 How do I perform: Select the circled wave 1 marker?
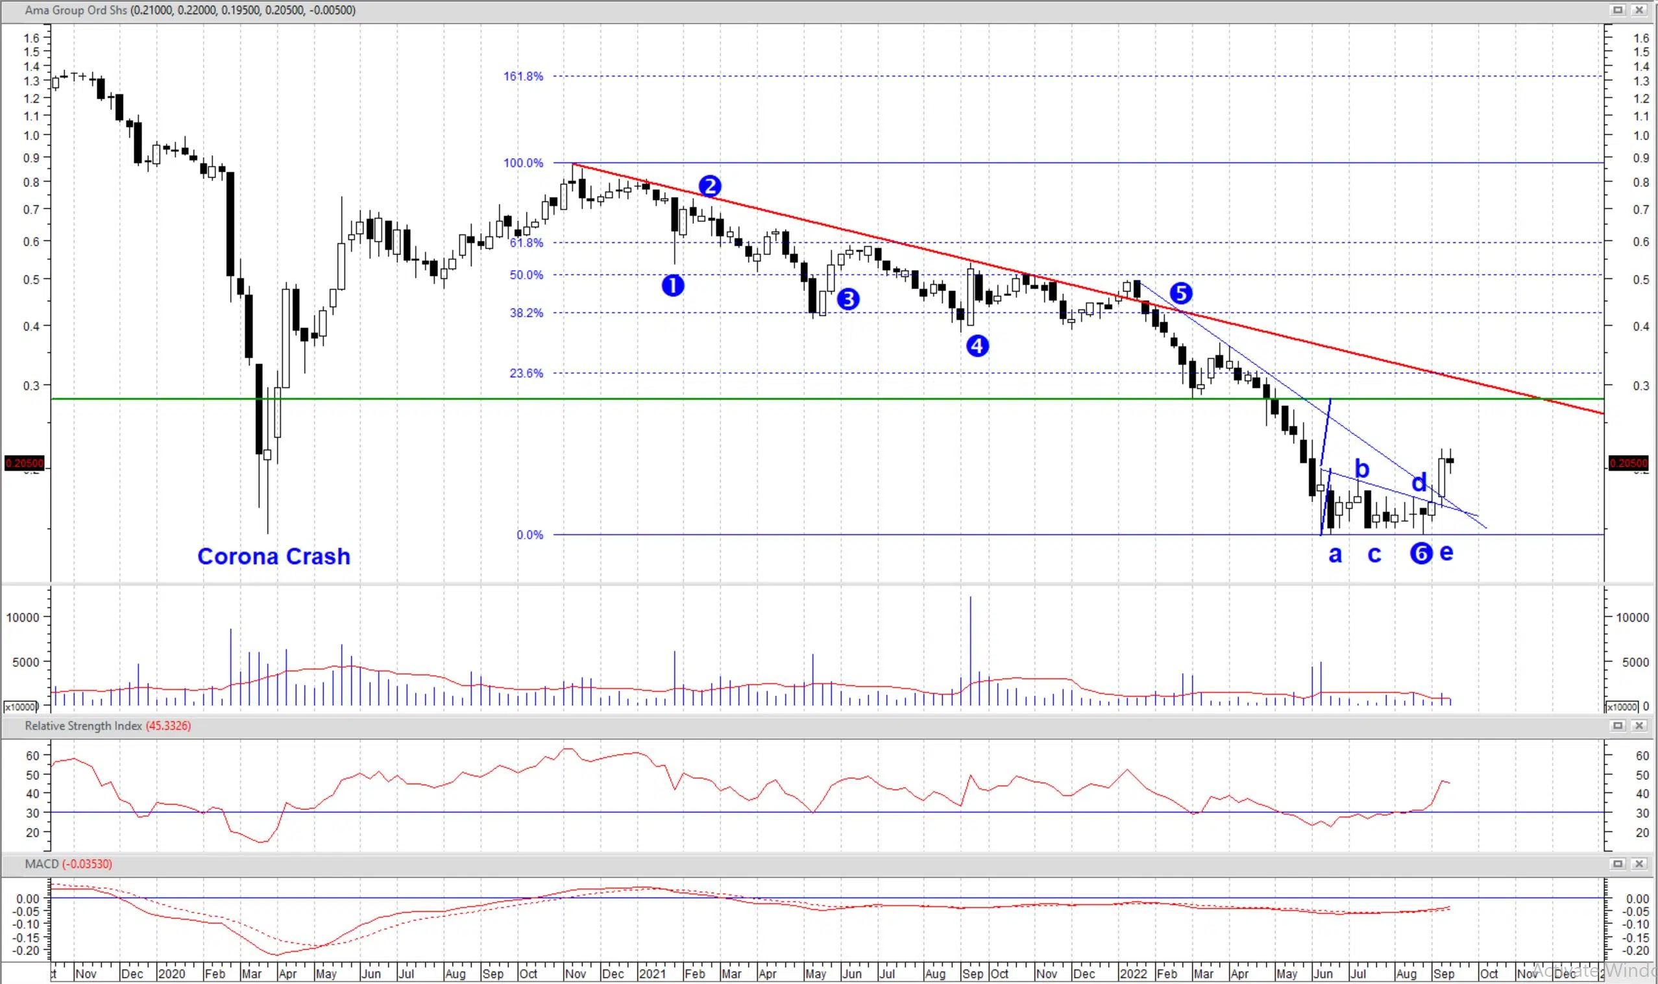[x=673, y=286]
